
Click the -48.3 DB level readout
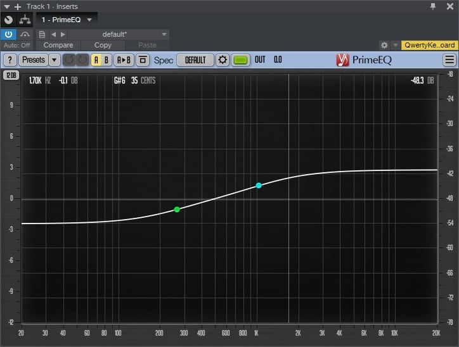click(422, 80)
